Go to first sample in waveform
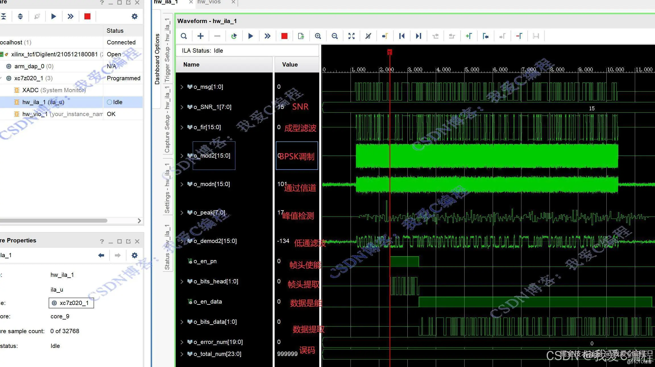Screen dimensions: 655x367 coord(402,36)
